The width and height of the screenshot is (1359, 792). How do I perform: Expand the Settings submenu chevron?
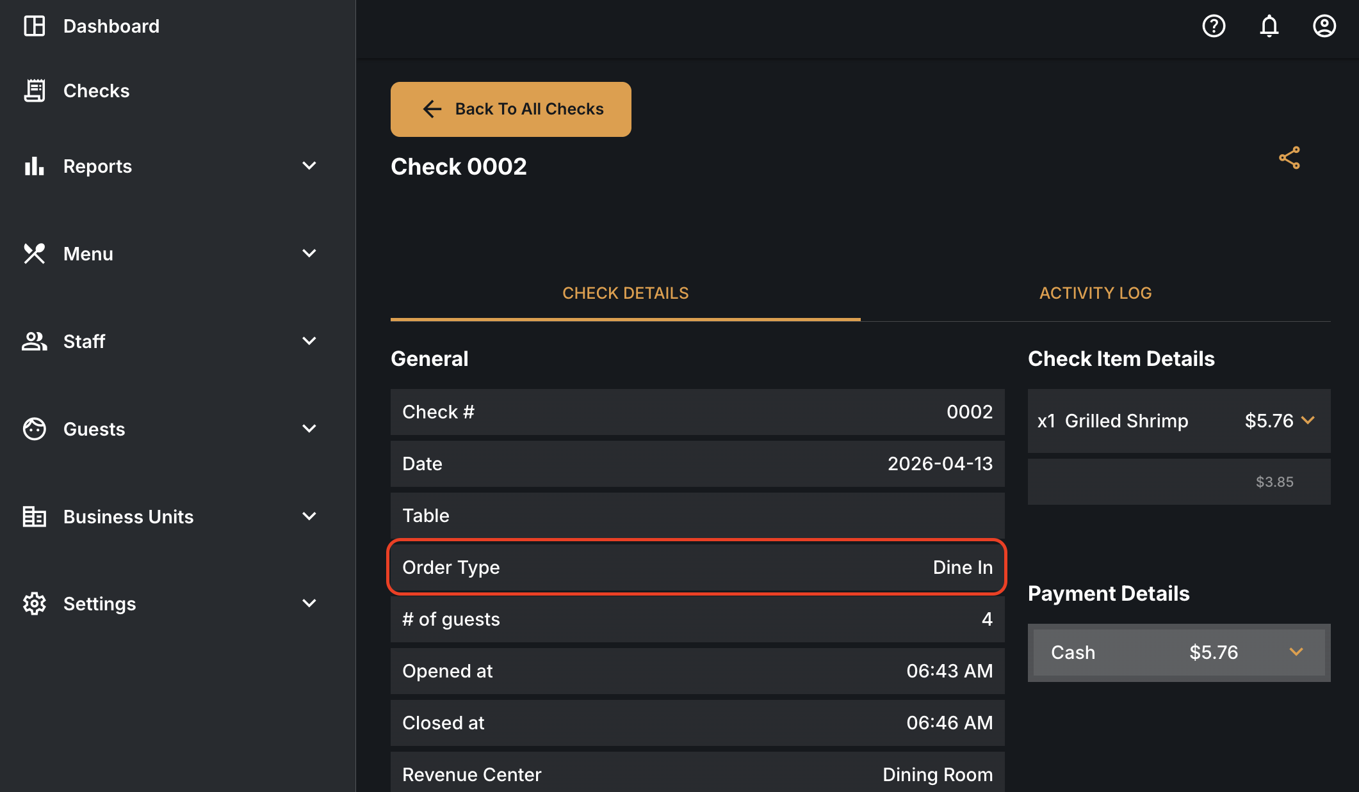coord(309,603)
